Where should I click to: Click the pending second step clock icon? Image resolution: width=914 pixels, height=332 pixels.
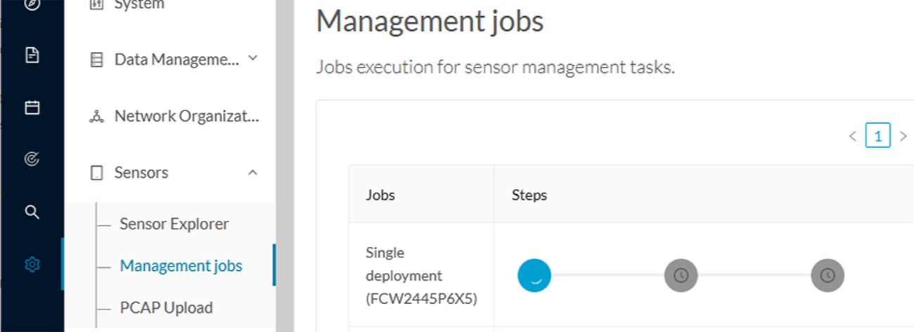click(x=681, y=276)
